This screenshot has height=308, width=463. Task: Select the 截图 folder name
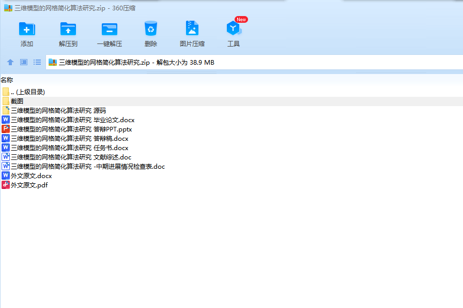17,101
